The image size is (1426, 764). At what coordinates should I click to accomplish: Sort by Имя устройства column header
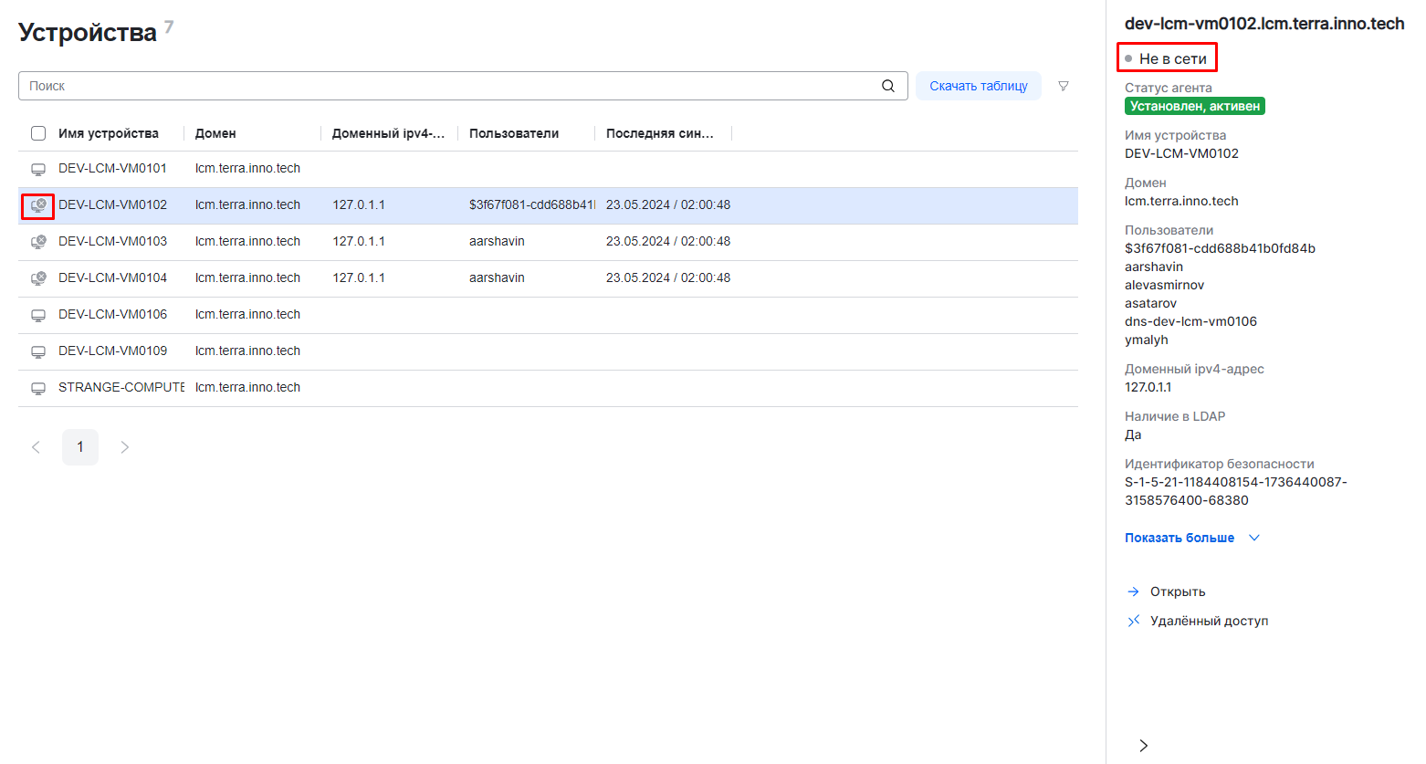tap(109, 133)
